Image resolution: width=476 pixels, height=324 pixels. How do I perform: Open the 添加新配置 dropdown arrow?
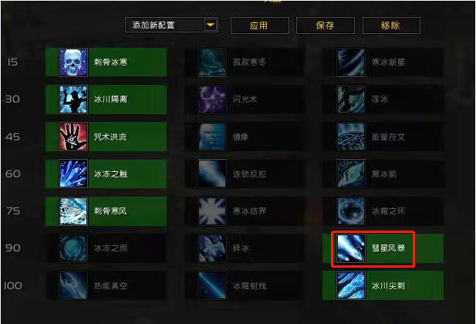click(x=211, y=25)
